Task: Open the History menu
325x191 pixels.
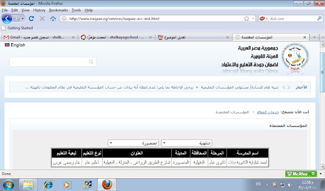Action: pos(39,10)
